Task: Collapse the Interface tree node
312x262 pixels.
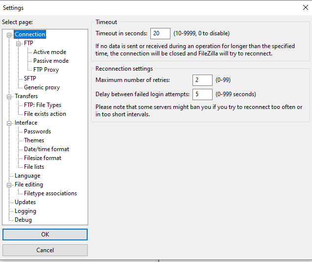Action: pos(9,123)
